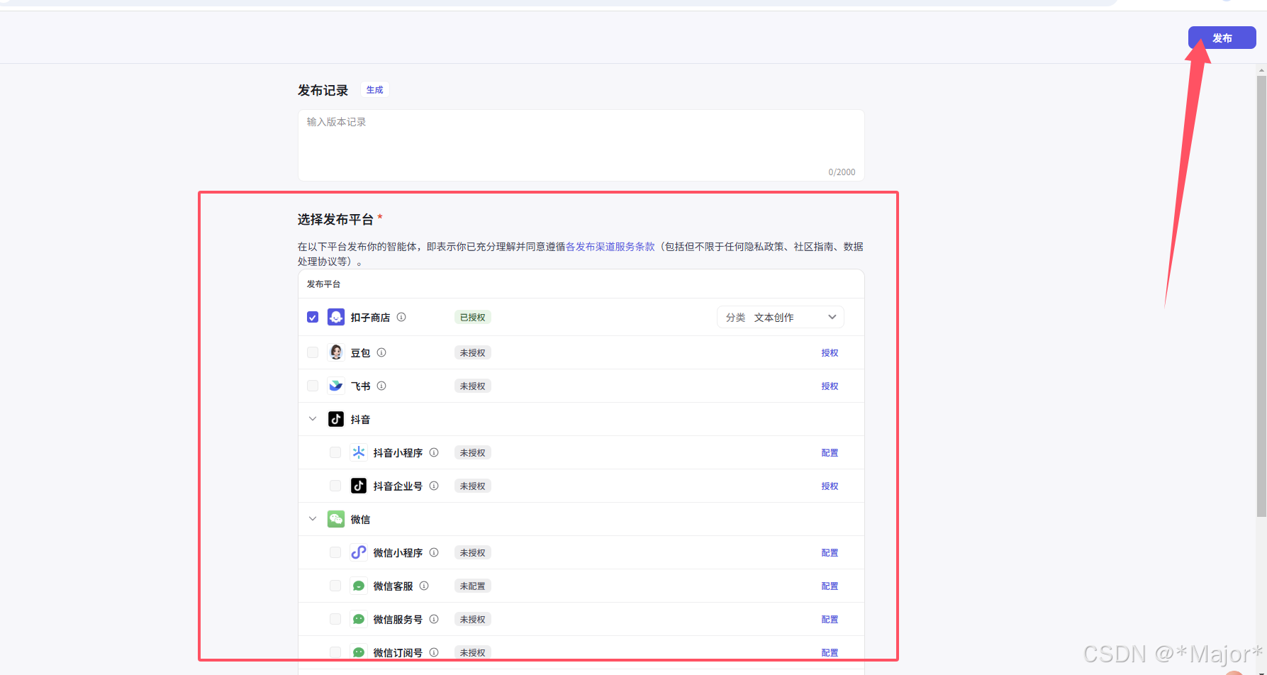Open info tooltip beside 微信小程序
The height and width of the screenshot is (675, 1267).
coord(434,552)
